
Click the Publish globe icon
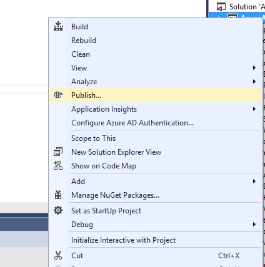coord(58,95)
